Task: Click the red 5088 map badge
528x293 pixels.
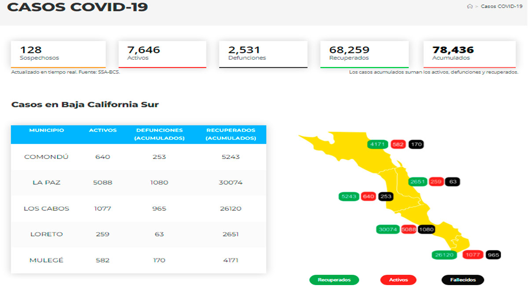Action: coord(409,229)
